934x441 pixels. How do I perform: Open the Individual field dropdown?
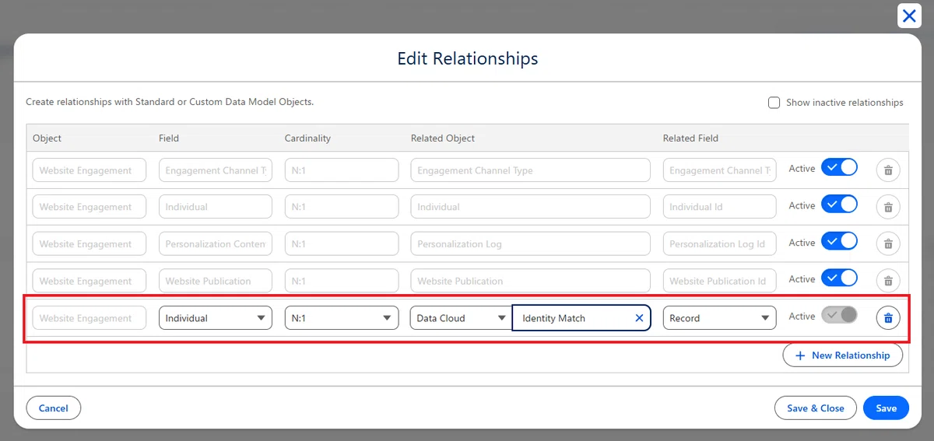[x=216, y=318]
